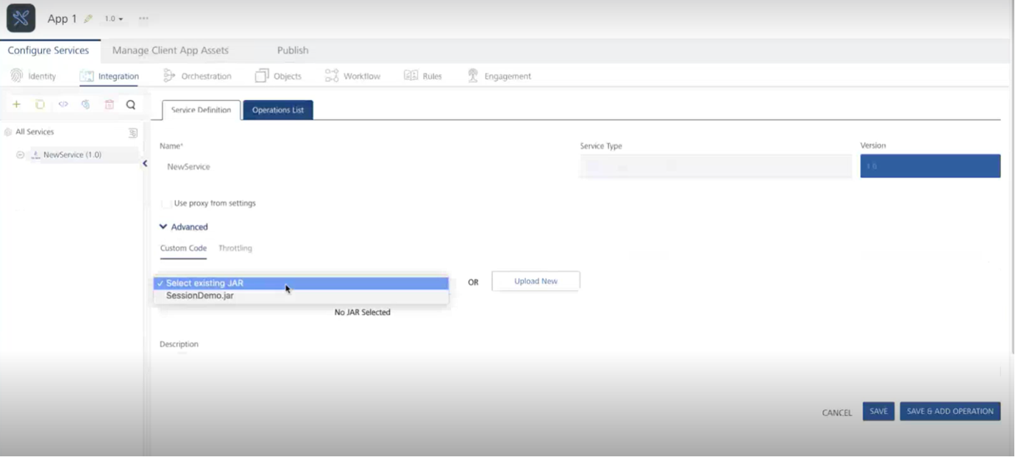This screenshot has width=1018, height=460.
Task: Click the Upload New button
Action: pos(535,281)
